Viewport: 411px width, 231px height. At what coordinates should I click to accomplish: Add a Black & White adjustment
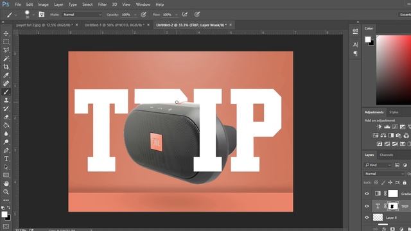[391, 135]
